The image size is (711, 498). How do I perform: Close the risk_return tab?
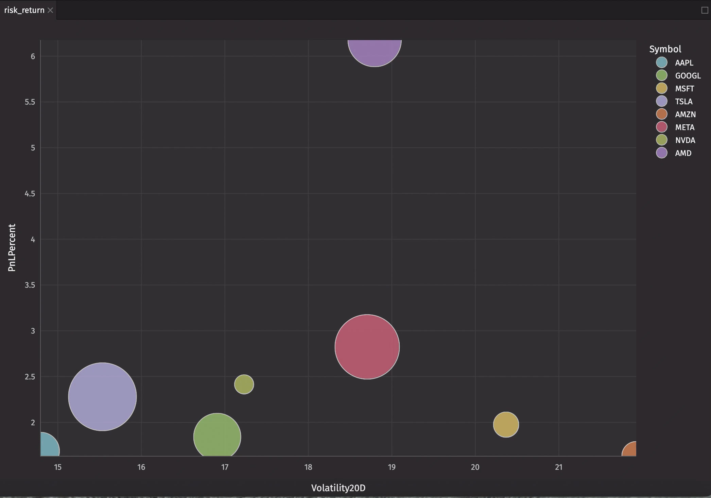click(50, 10)
